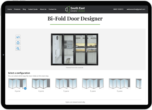Click the rotate reset circular arrow icon

coord(18,42)
